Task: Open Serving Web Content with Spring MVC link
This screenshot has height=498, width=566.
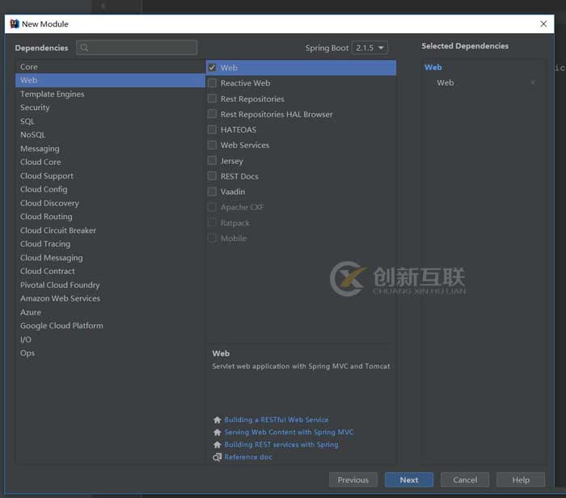Action: click(289, 433)
